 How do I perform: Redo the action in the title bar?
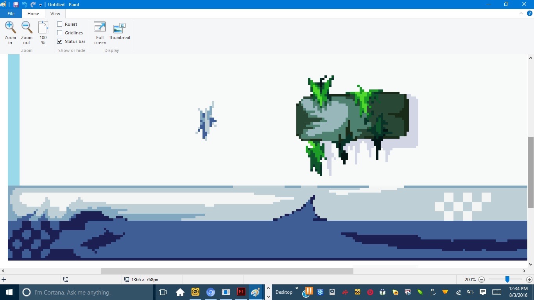(x=33, y=5)
